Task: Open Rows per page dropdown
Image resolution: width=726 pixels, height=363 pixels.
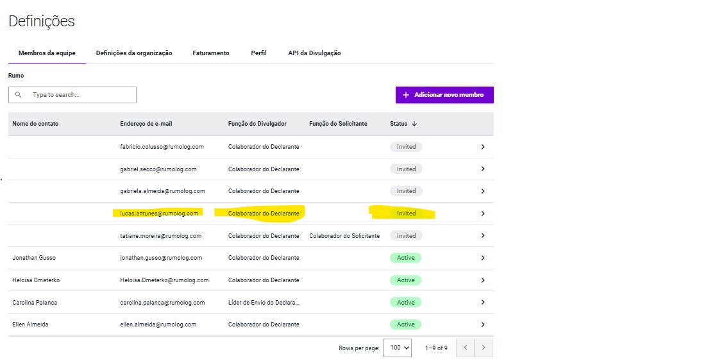Action: 397,348
